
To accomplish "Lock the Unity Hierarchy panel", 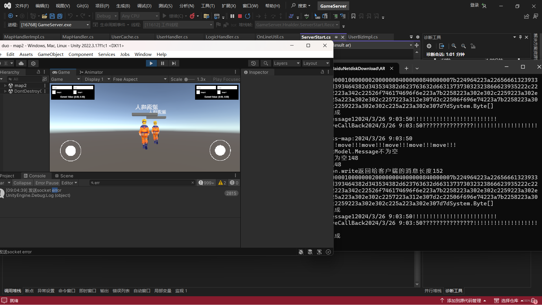I will pos(38,72).
